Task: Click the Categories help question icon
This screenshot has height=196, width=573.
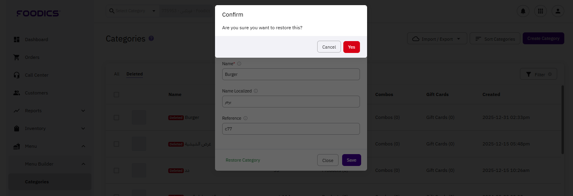Action: (151, 38)
